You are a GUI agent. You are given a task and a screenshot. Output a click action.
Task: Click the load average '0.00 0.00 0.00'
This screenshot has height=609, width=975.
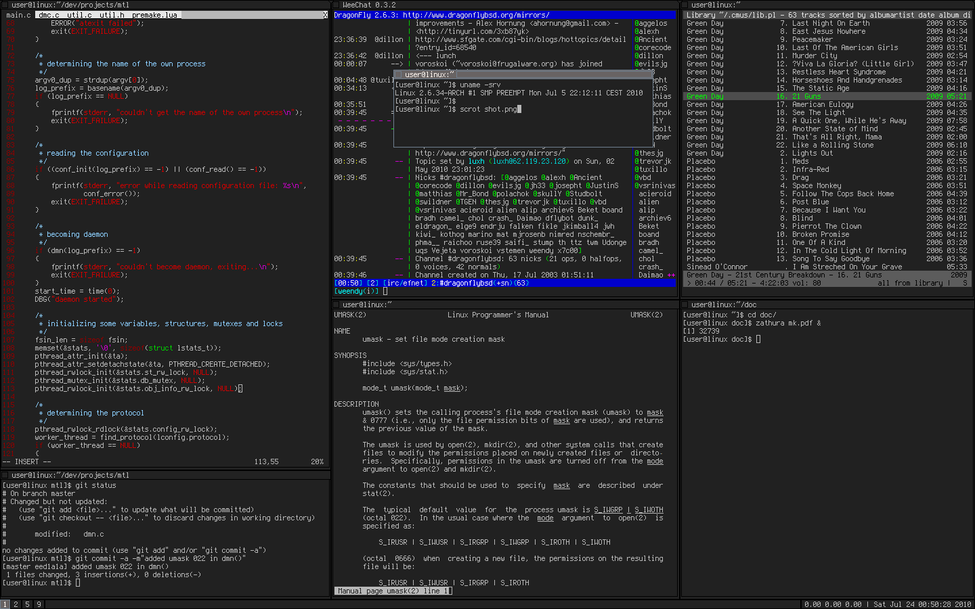point(833,604)
